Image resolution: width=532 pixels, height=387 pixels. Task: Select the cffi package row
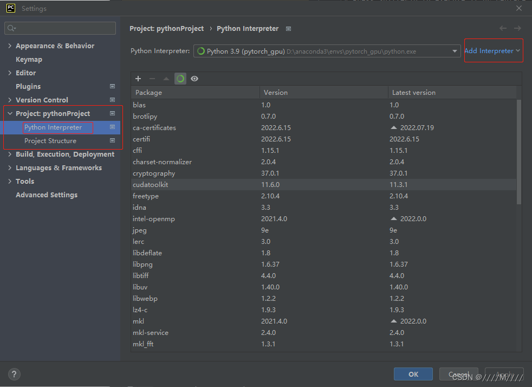323,150
